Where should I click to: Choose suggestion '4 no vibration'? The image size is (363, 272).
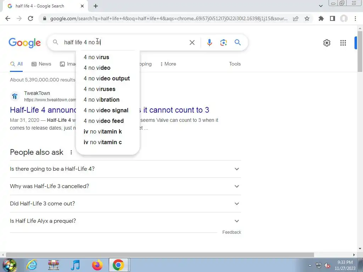coord(108,100)
